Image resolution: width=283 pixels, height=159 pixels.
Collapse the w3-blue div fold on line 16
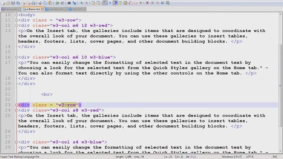pos(16,57)
